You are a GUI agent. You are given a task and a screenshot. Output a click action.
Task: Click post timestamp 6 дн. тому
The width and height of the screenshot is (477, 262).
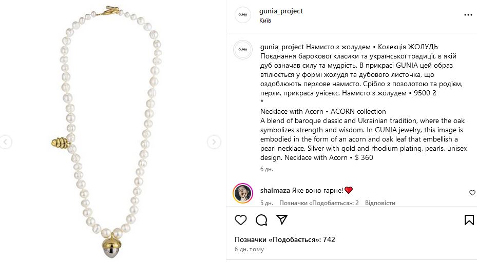tap(249, 249)
